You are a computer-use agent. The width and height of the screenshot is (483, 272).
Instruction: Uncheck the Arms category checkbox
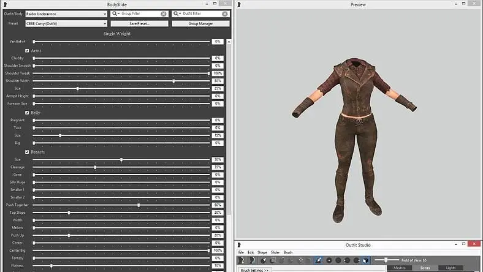pyautogui.click(x=27, y=50)
